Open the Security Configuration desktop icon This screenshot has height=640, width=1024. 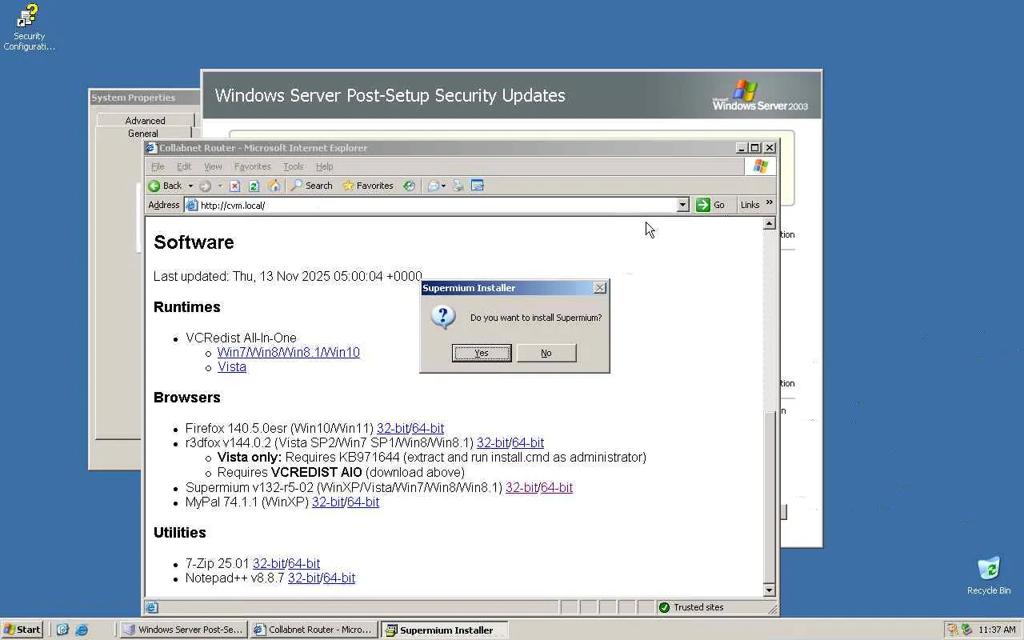tap(29, 28)
